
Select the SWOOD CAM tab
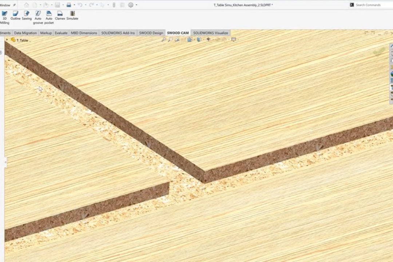[178, 33]
